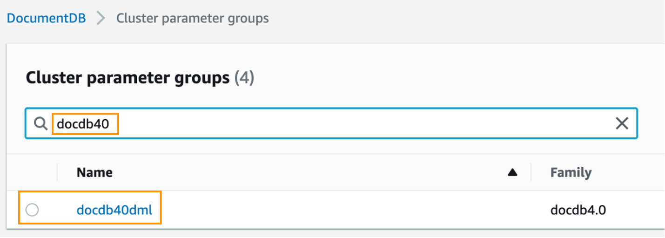Click divider between Name and Family columns
Screen dimensions: 665x238
click(x=531, y=173)
